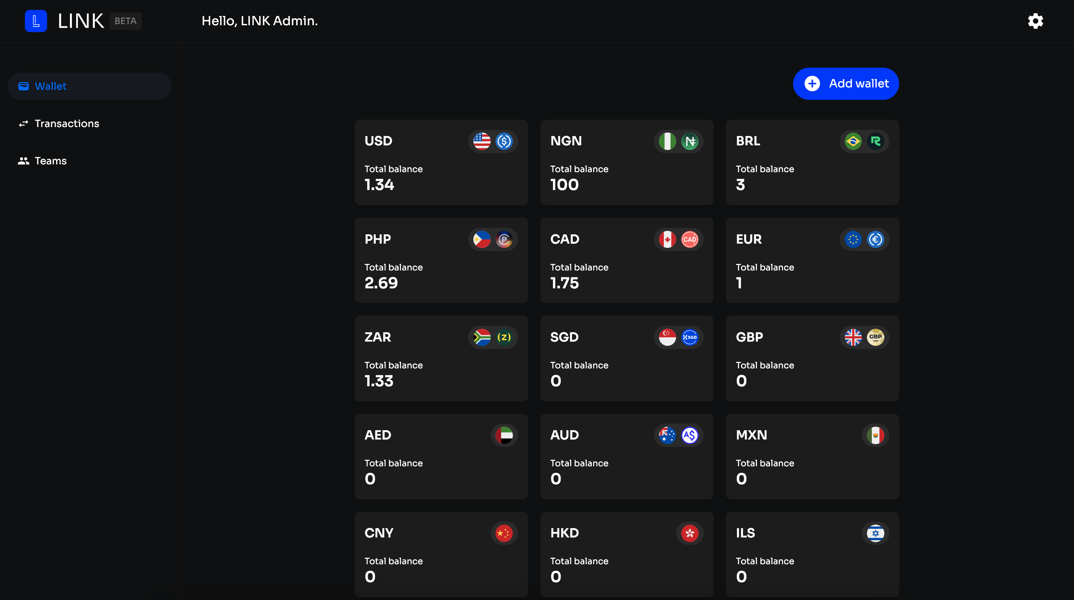The height and width of the screenshot is (600, 1074).
Task: Click the Euro coin icon on EUR card
Action: (875, 239)
